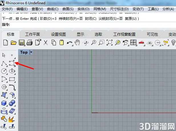Image resolution: width=176 pixels, height=131 pixels.
Task: Select the Box solid tool
Action: tap(4, 103)
